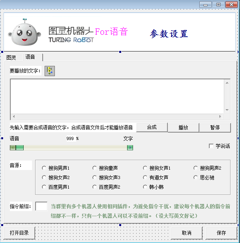The image size is (240, 243).
Task: Click the 暂停 button
Action: click(215, 127)
